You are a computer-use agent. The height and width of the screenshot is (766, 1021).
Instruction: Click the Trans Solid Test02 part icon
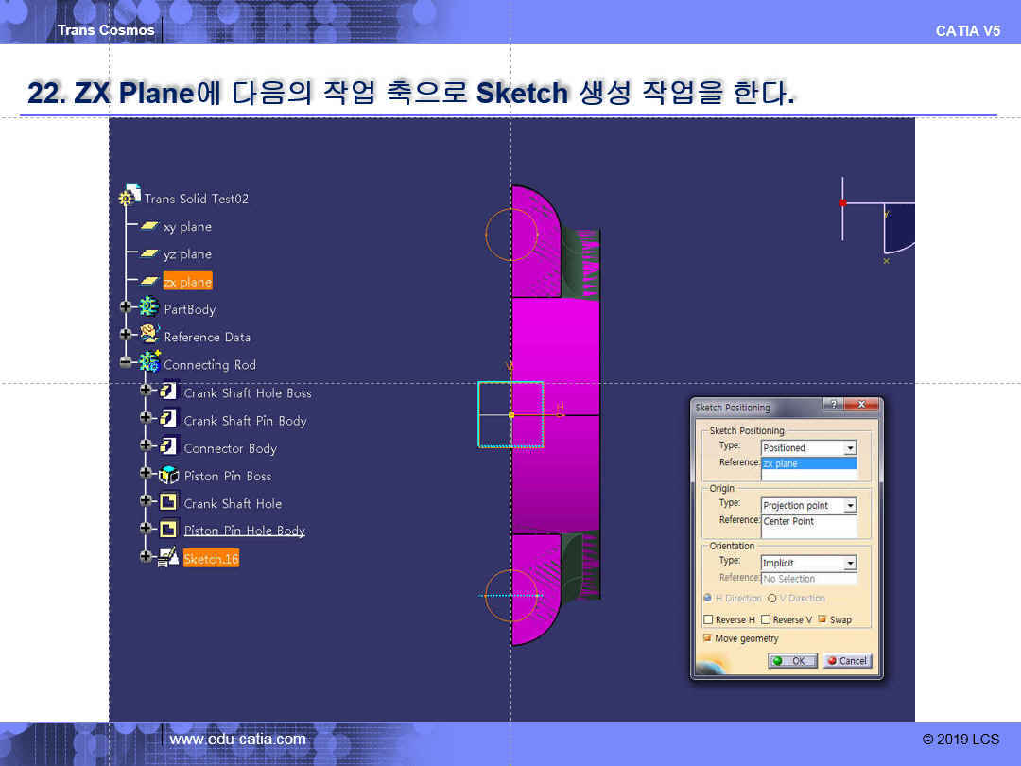(x=130, y=197)
